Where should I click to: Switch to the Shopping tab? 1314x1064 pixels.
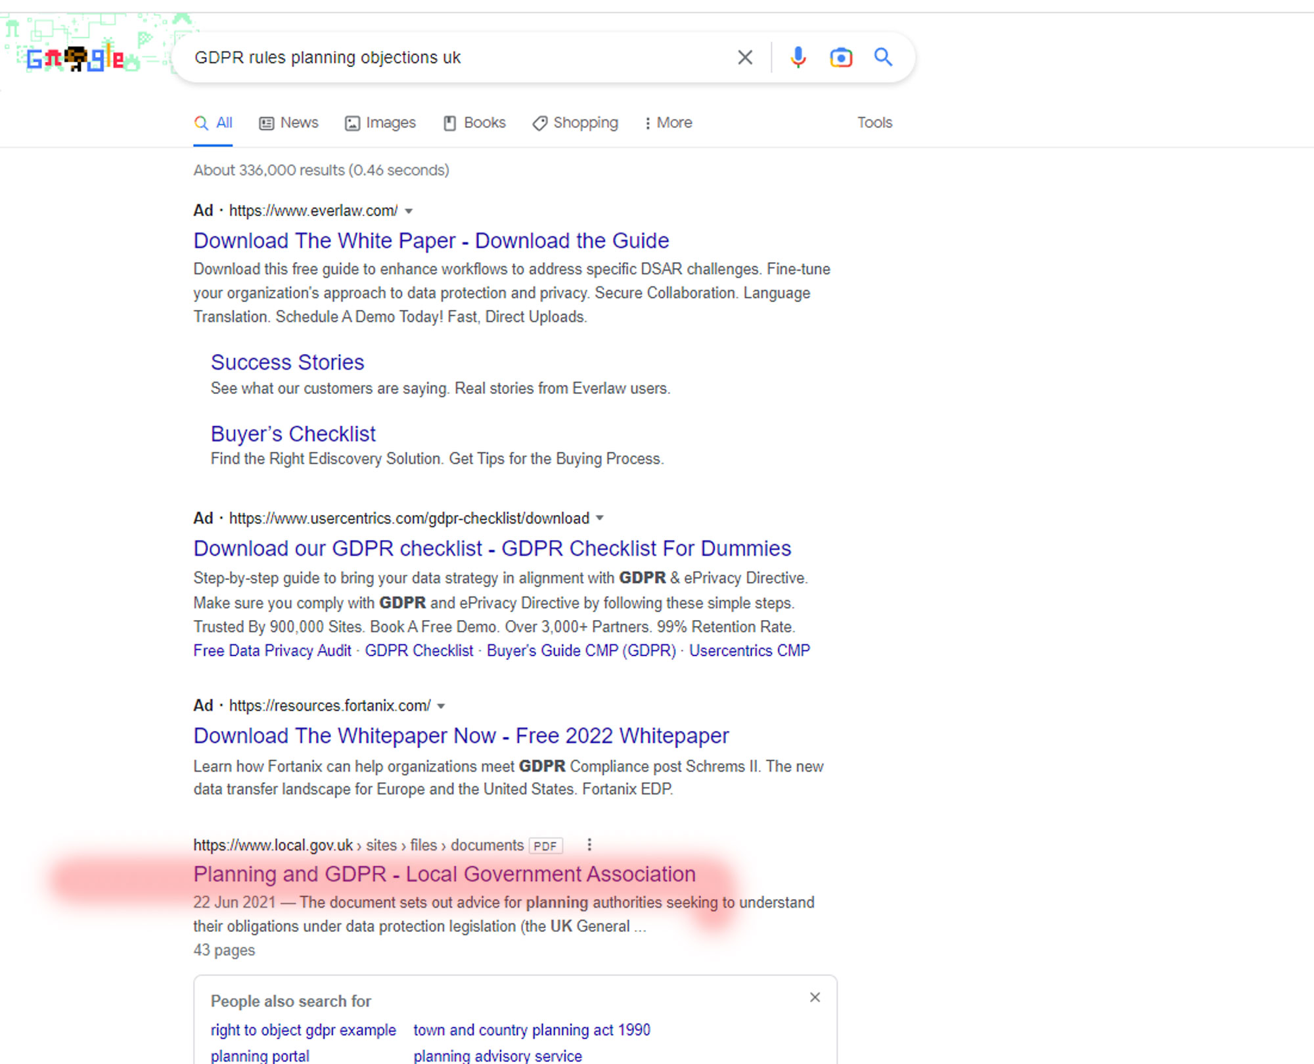coord(575,123)
